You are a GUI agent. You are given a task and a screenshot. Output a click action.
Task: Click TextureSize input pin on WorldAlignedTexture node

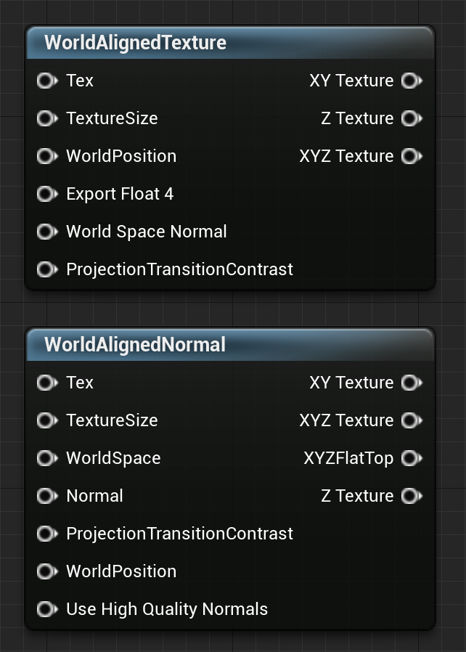[x=46, y=118]
